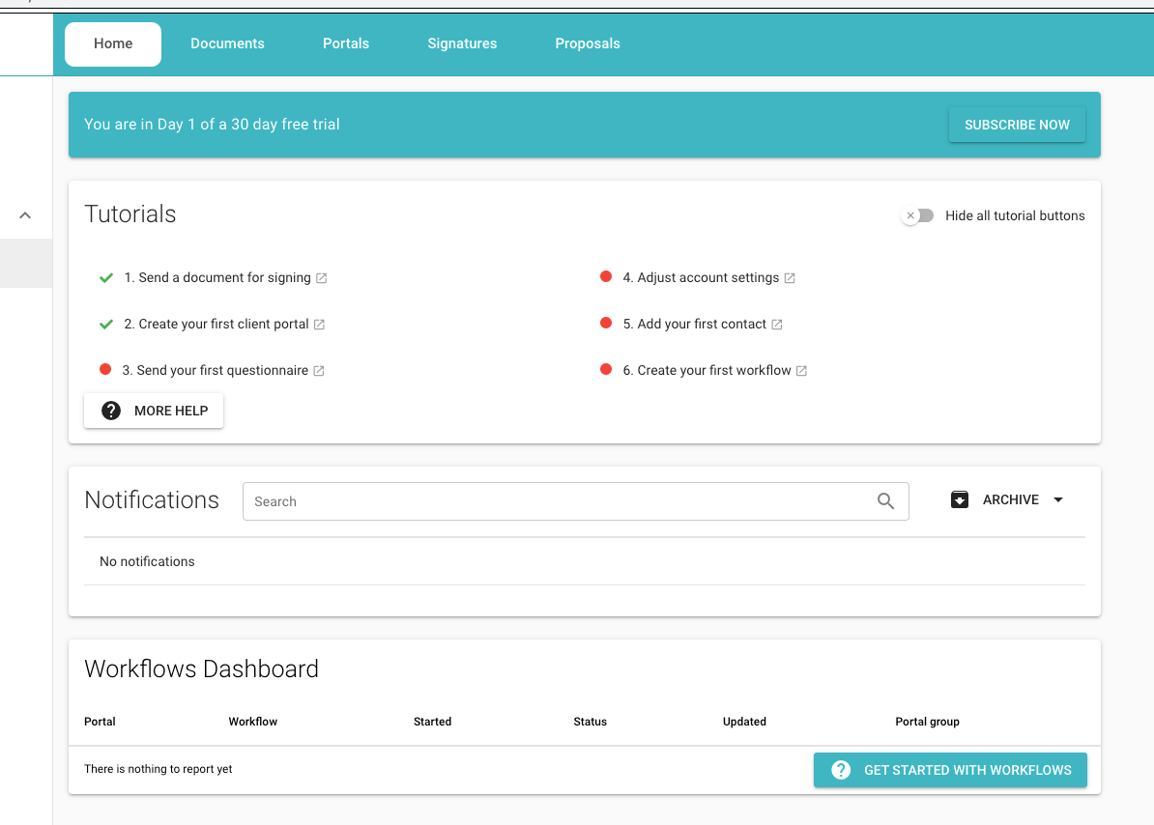Click the Tutorials heading
Screen dimensions: 1154x825
[x=130, y=213]
